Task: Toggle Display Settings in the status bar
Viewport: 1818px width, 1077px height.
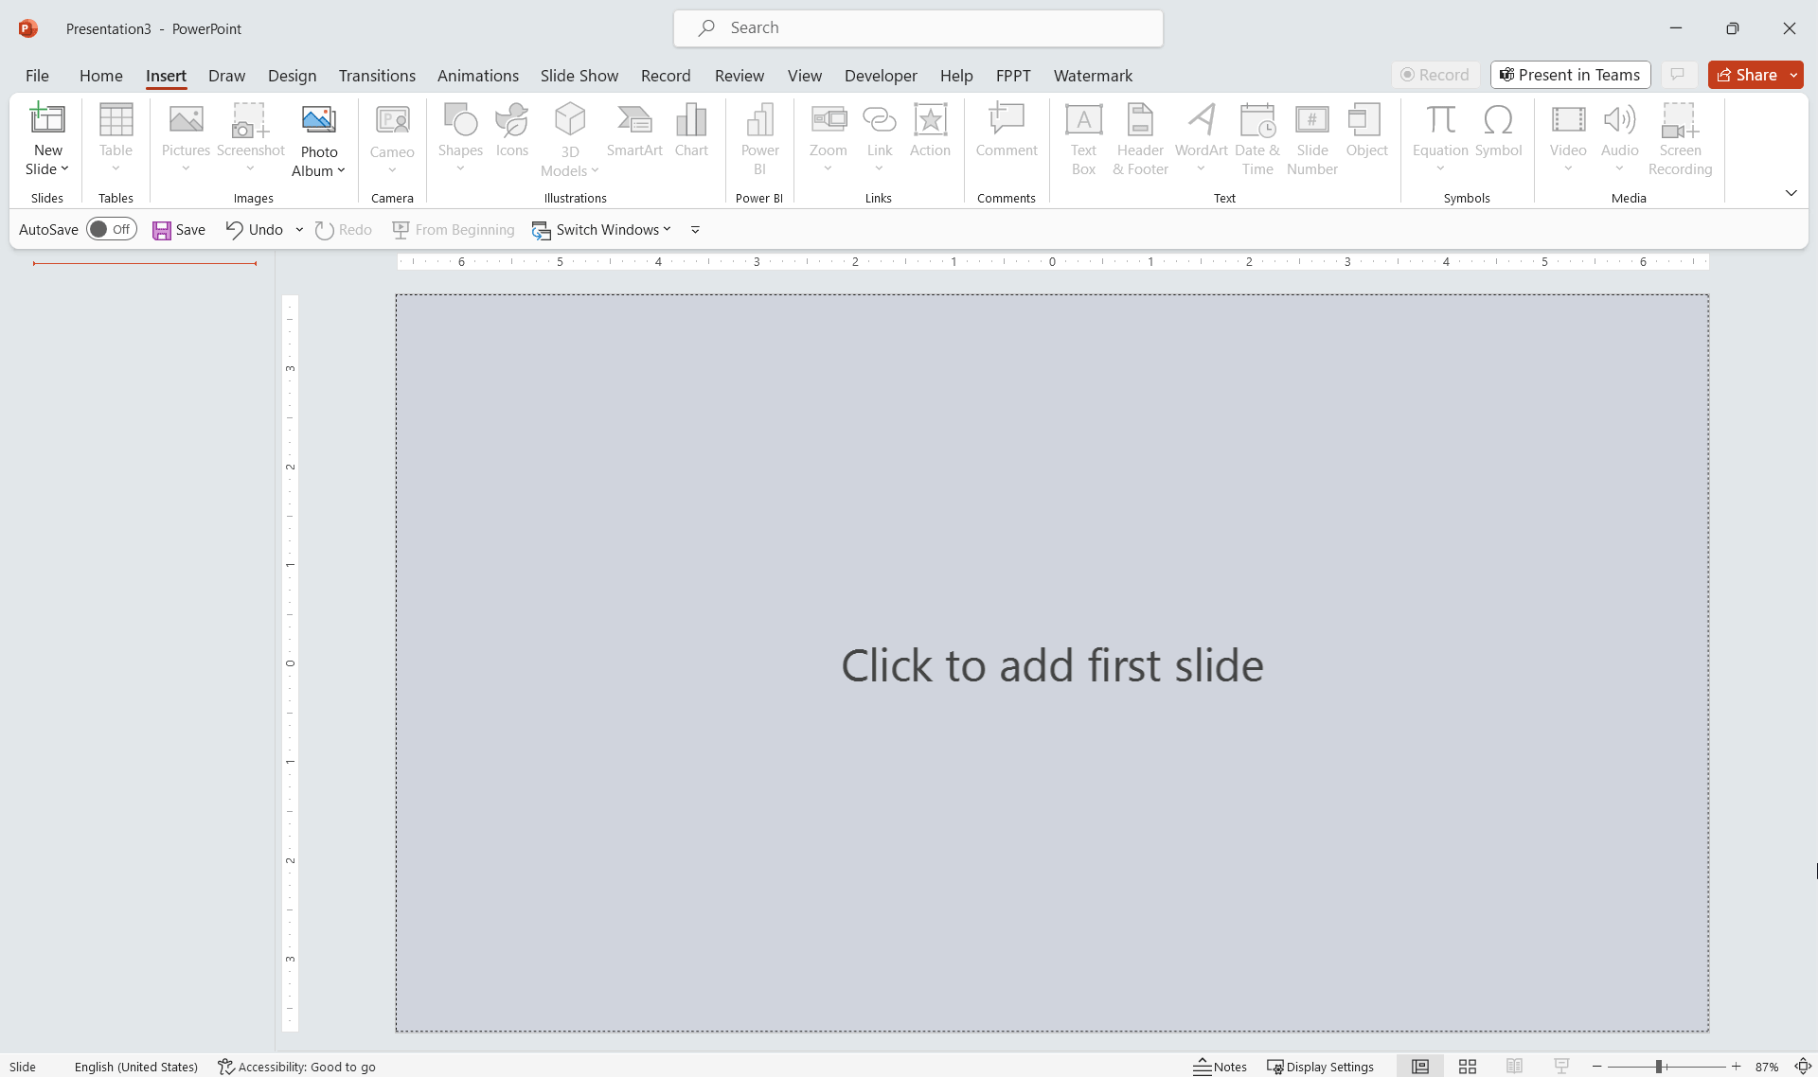Action: pos(1321,1067)
